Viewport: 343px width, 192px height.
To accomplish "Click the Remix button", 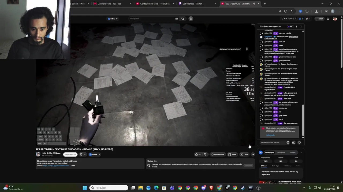I will [x=93, y=154].
